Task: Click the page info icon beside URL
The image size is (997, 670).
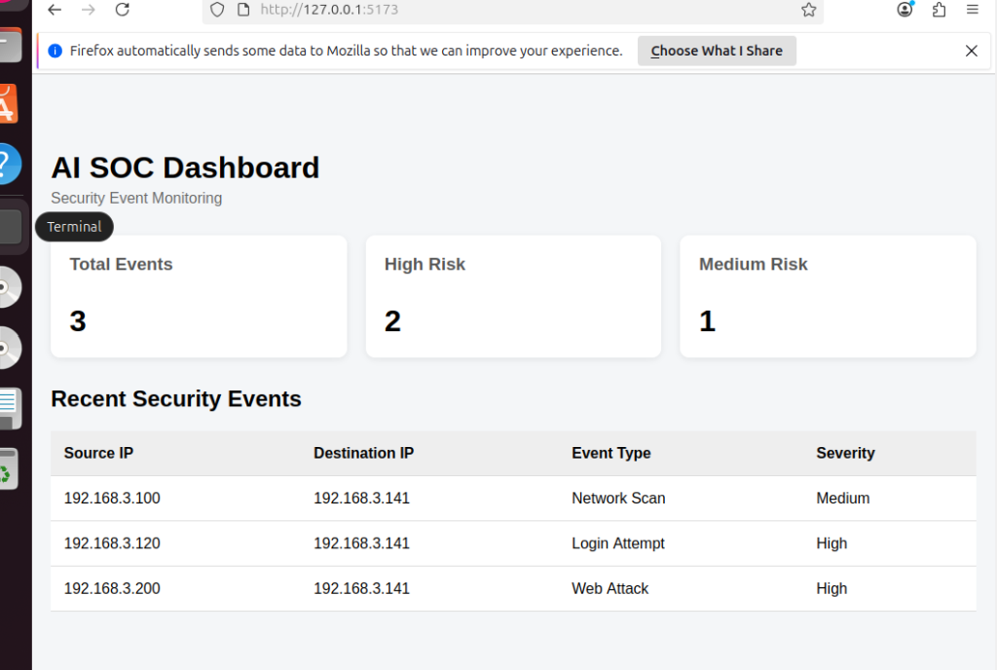Action: click(242, 10)
